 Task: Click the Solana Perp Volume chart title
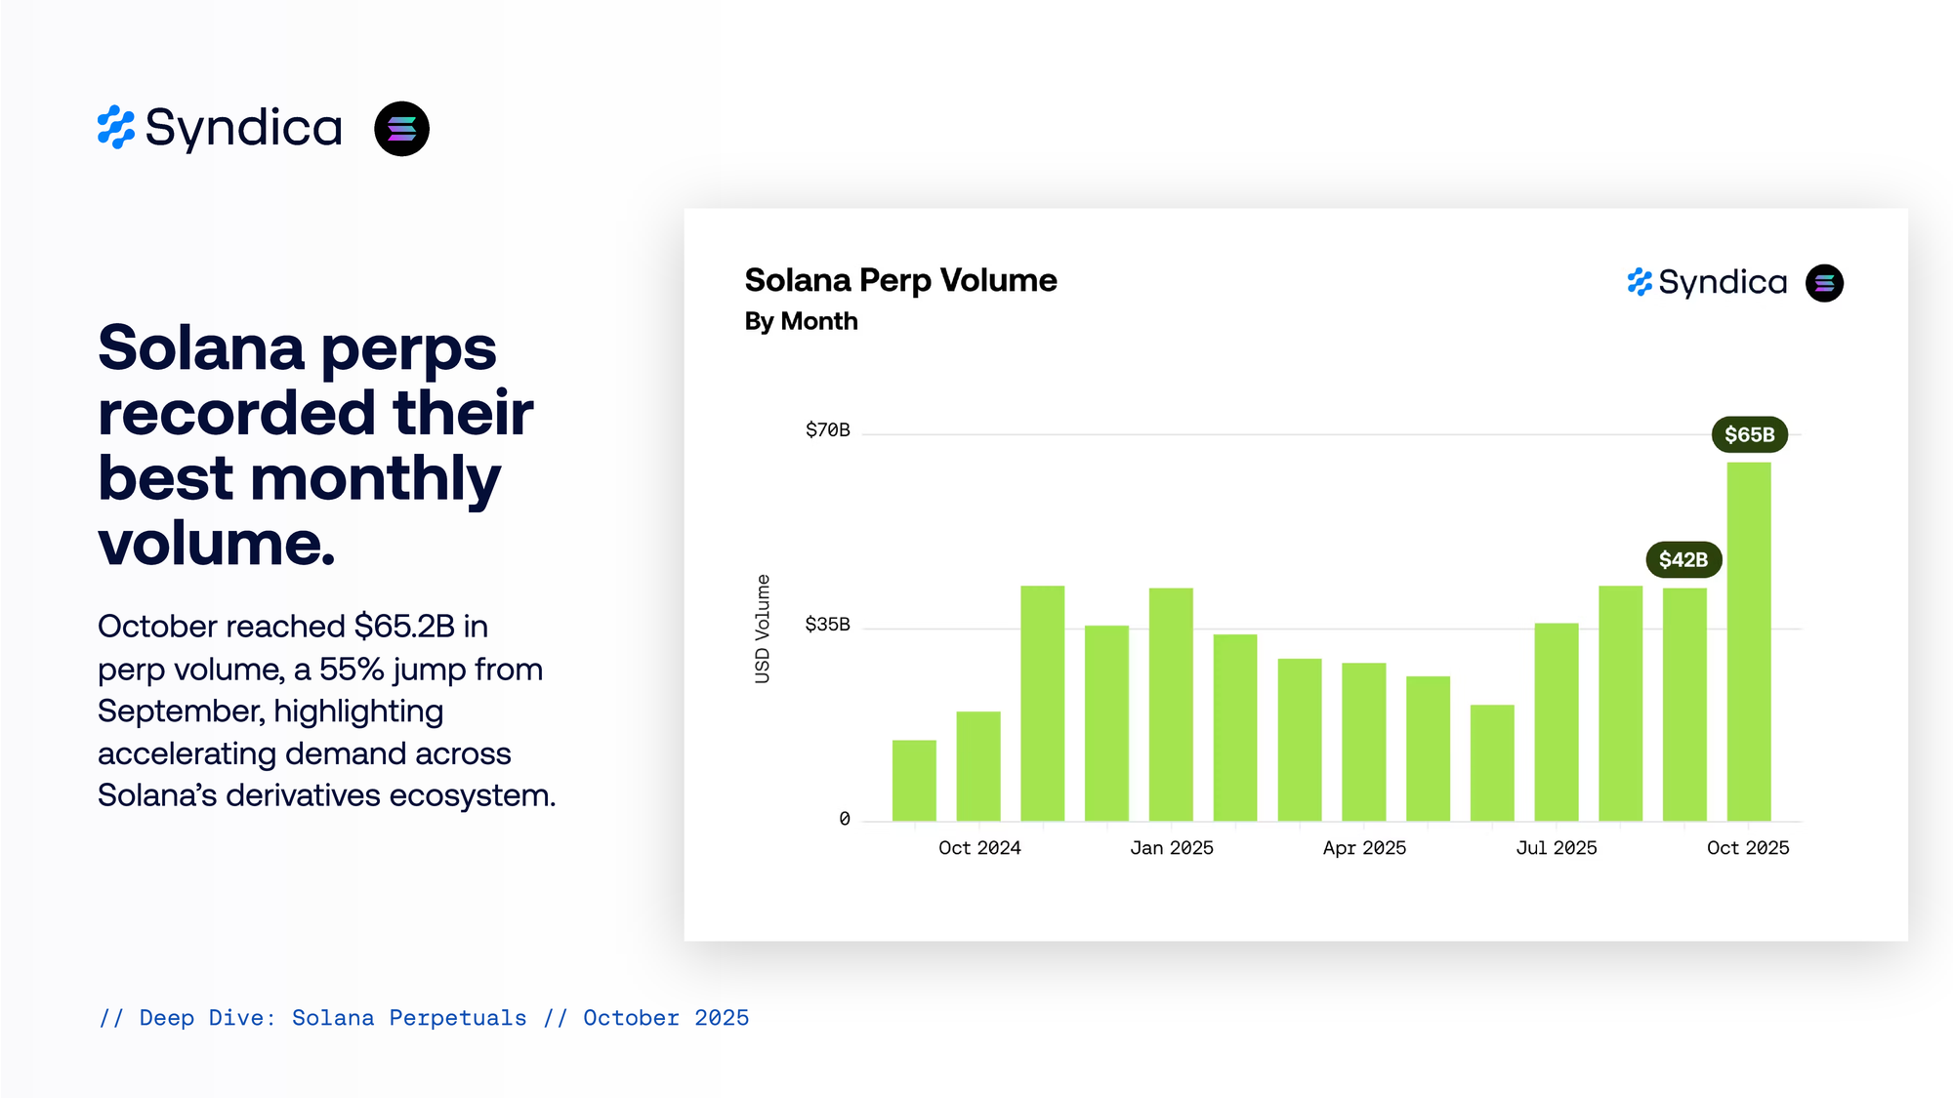[899, 280]
